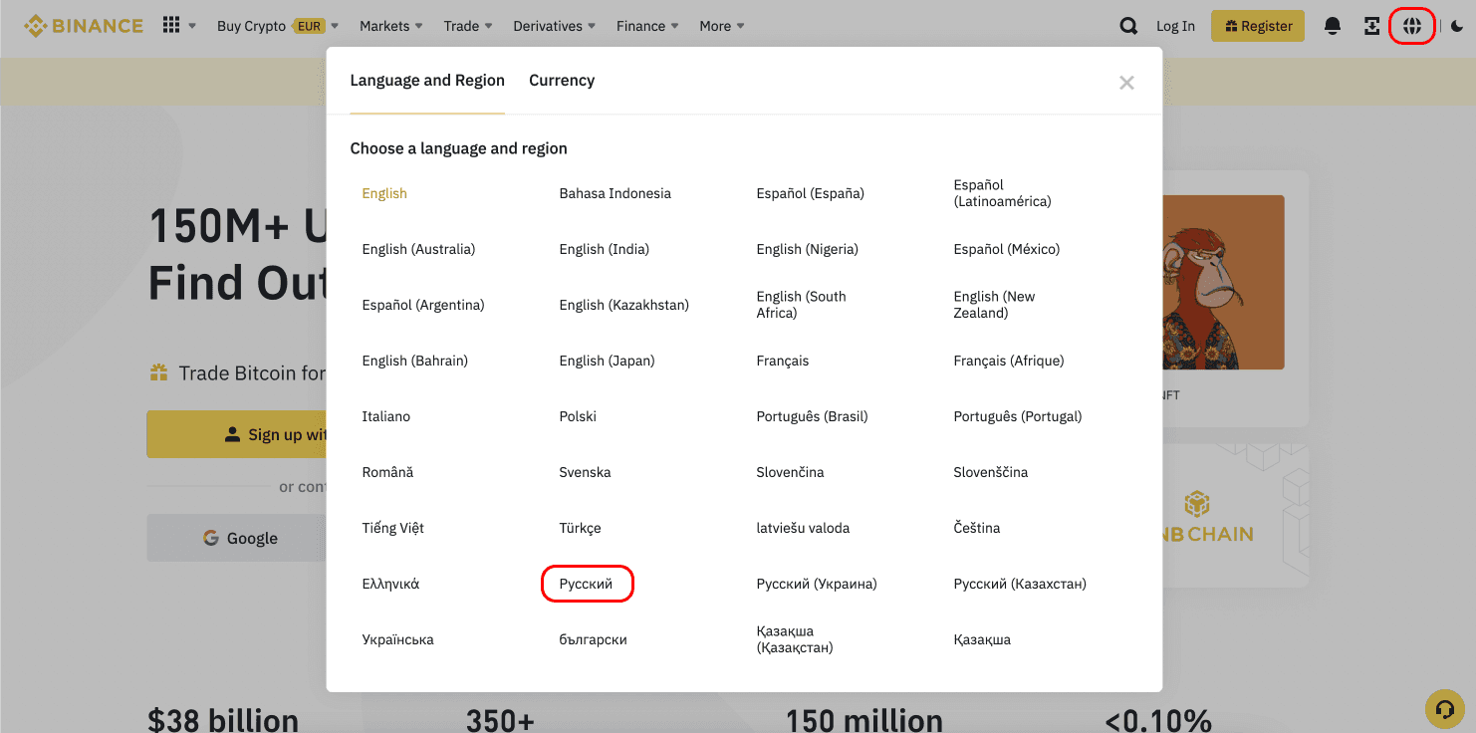This screenshot has width=1476, height=733.
Task: Click the Register button
Action: click(1259, 26)
